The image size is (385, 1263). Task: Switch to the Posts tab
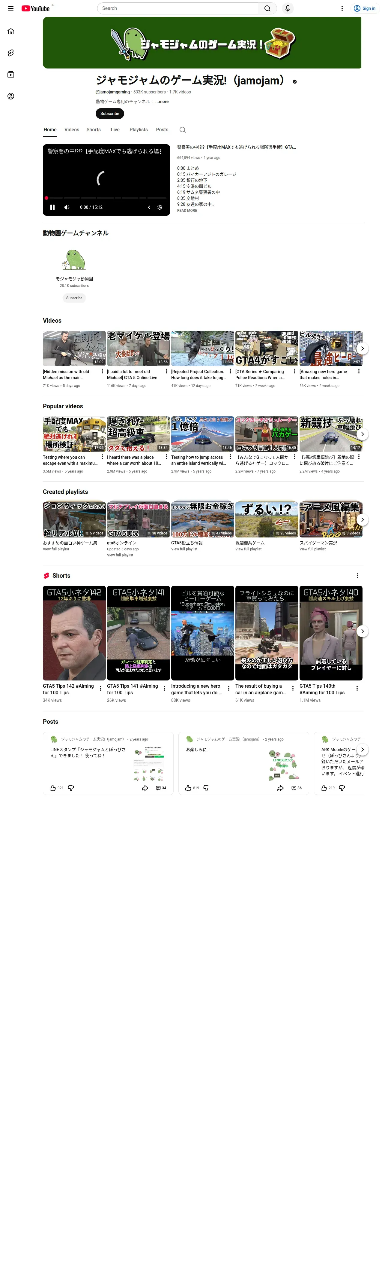coord(162,129)
